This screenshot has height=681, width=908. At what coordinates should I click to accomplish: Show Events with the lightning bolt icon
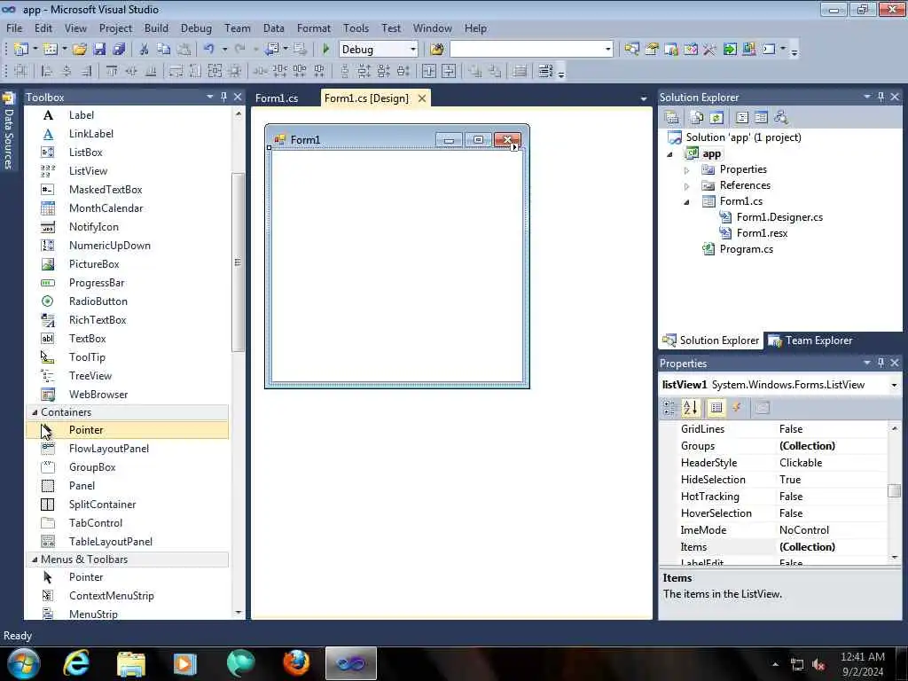pos(737,408)
